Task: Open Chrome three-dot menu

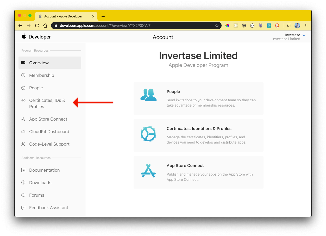Action: point(306,26)
